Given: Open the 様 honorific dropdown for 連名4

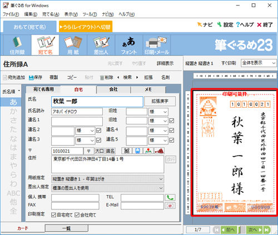Looking at the screenshot, I should pos(158,131).
